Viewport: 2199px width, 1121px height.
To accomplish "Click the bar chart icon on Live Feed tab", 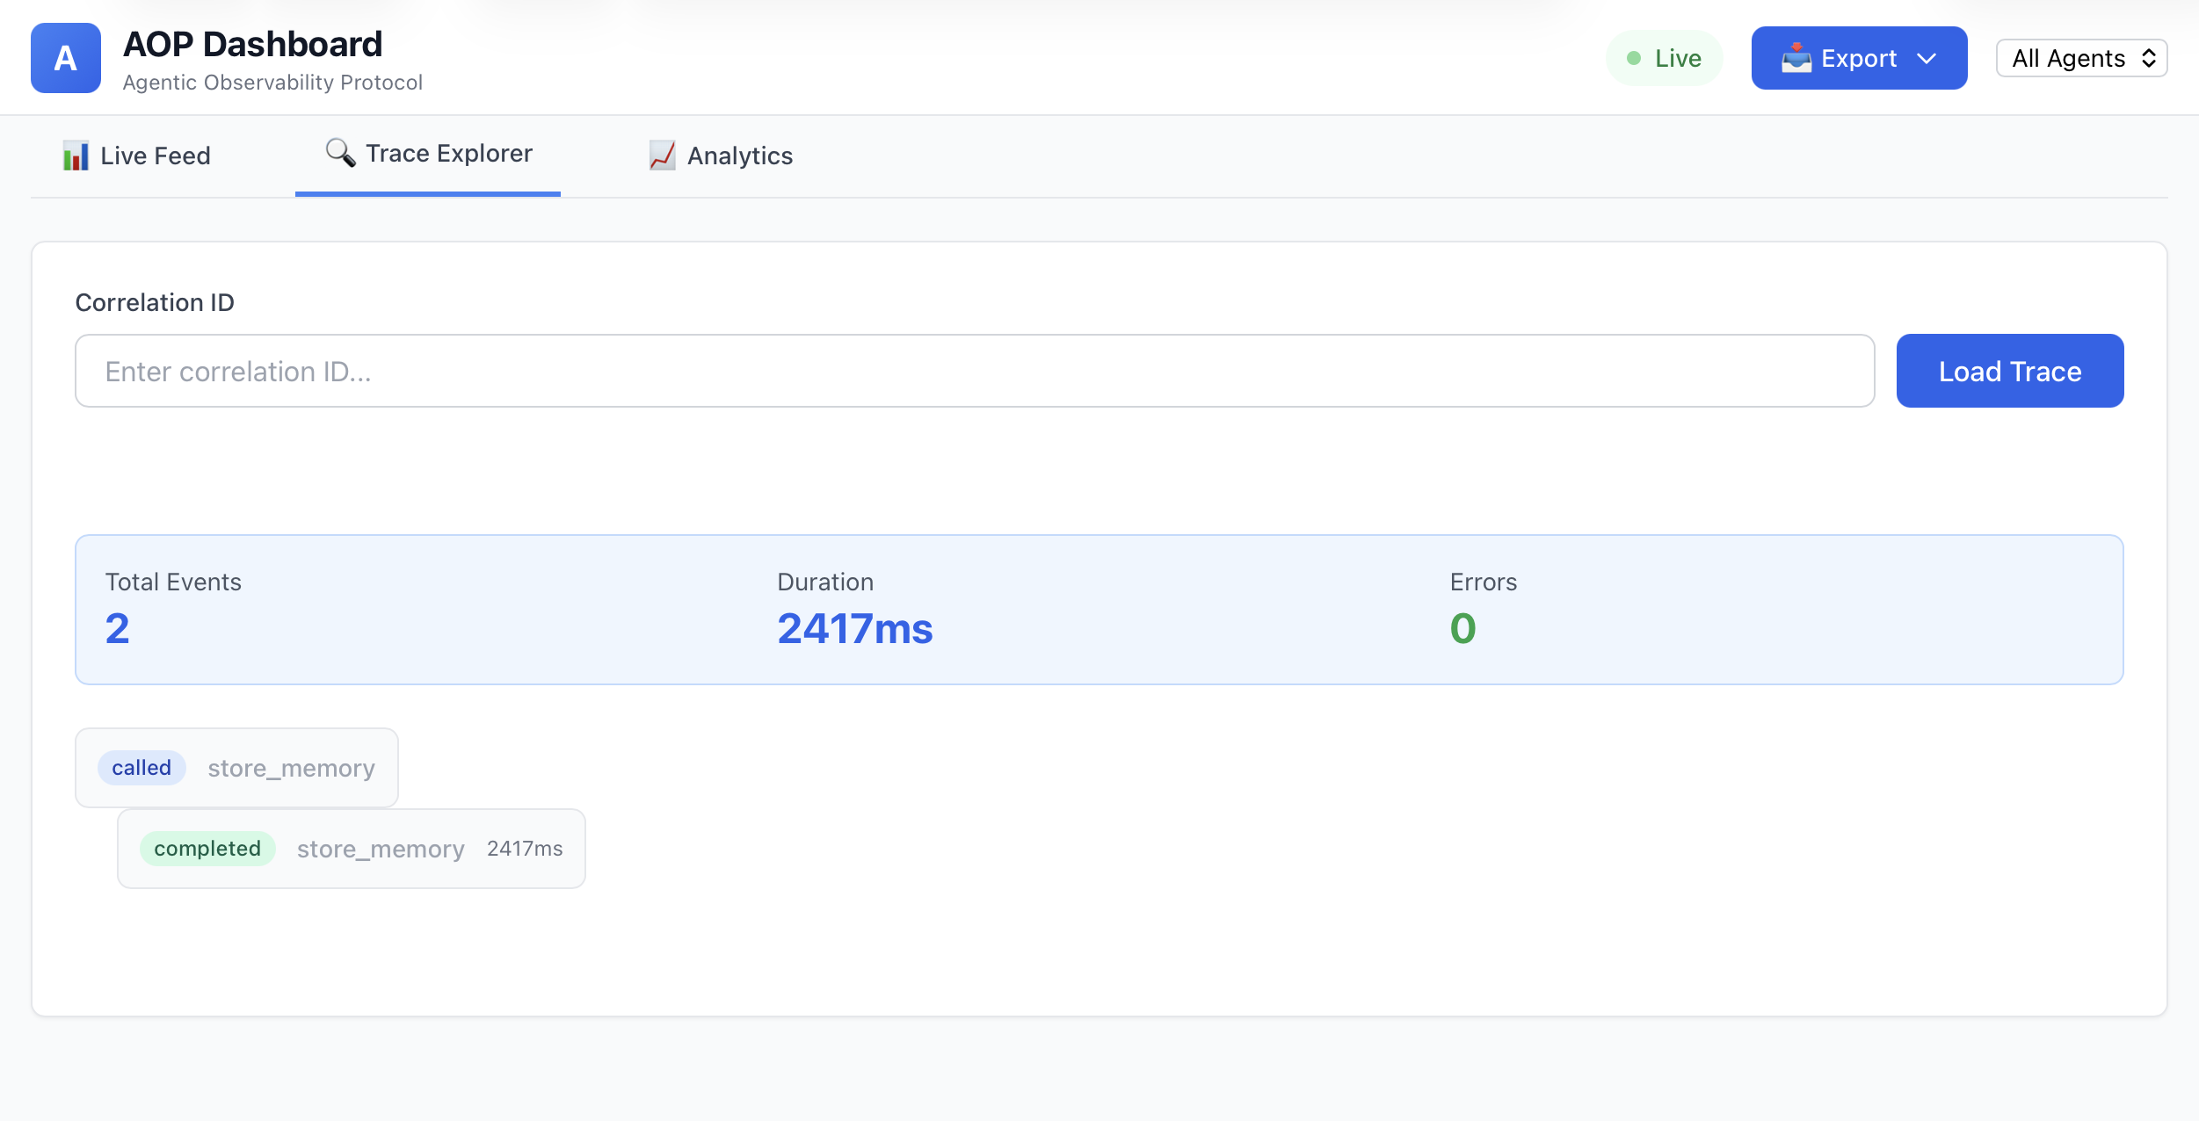I will tap(77, 155).
